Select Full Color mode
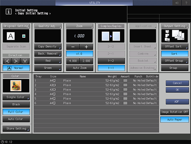 (16, 112)
